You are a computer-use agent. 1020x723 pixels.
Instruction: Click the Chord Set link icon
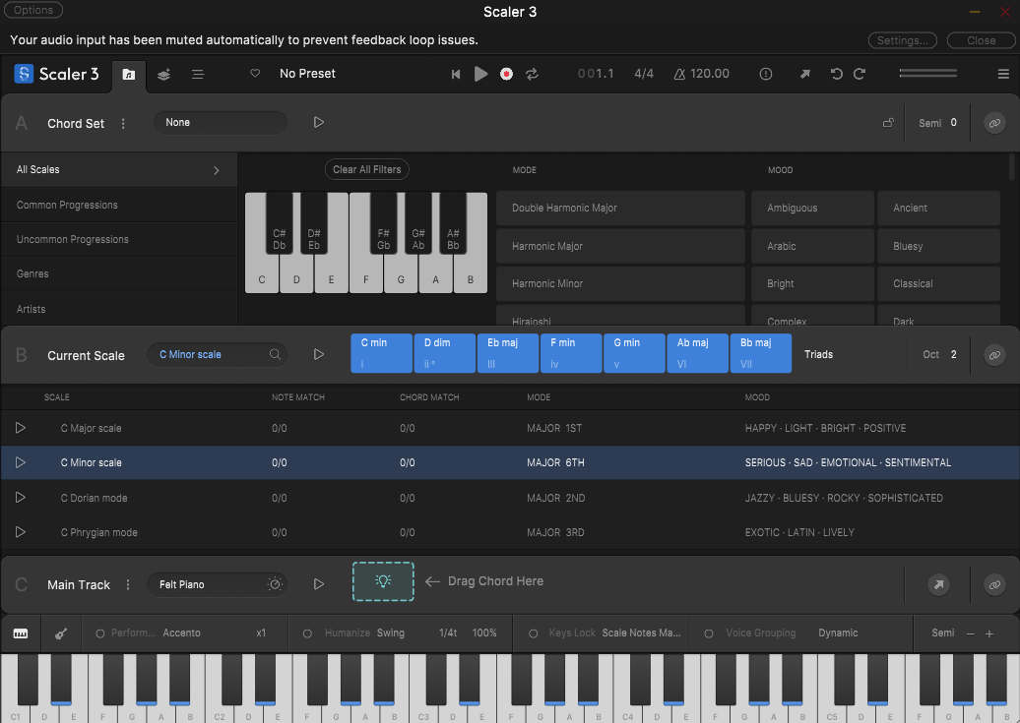(x=994, y=123)
